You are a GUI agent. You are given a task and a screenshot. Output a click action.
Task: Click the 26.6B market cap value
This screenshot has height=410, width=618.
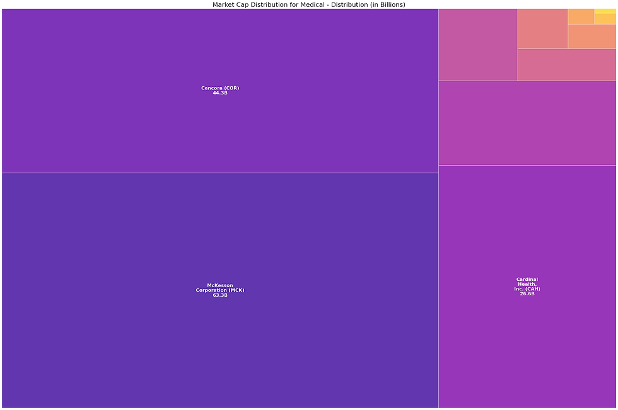coord(527,293)
